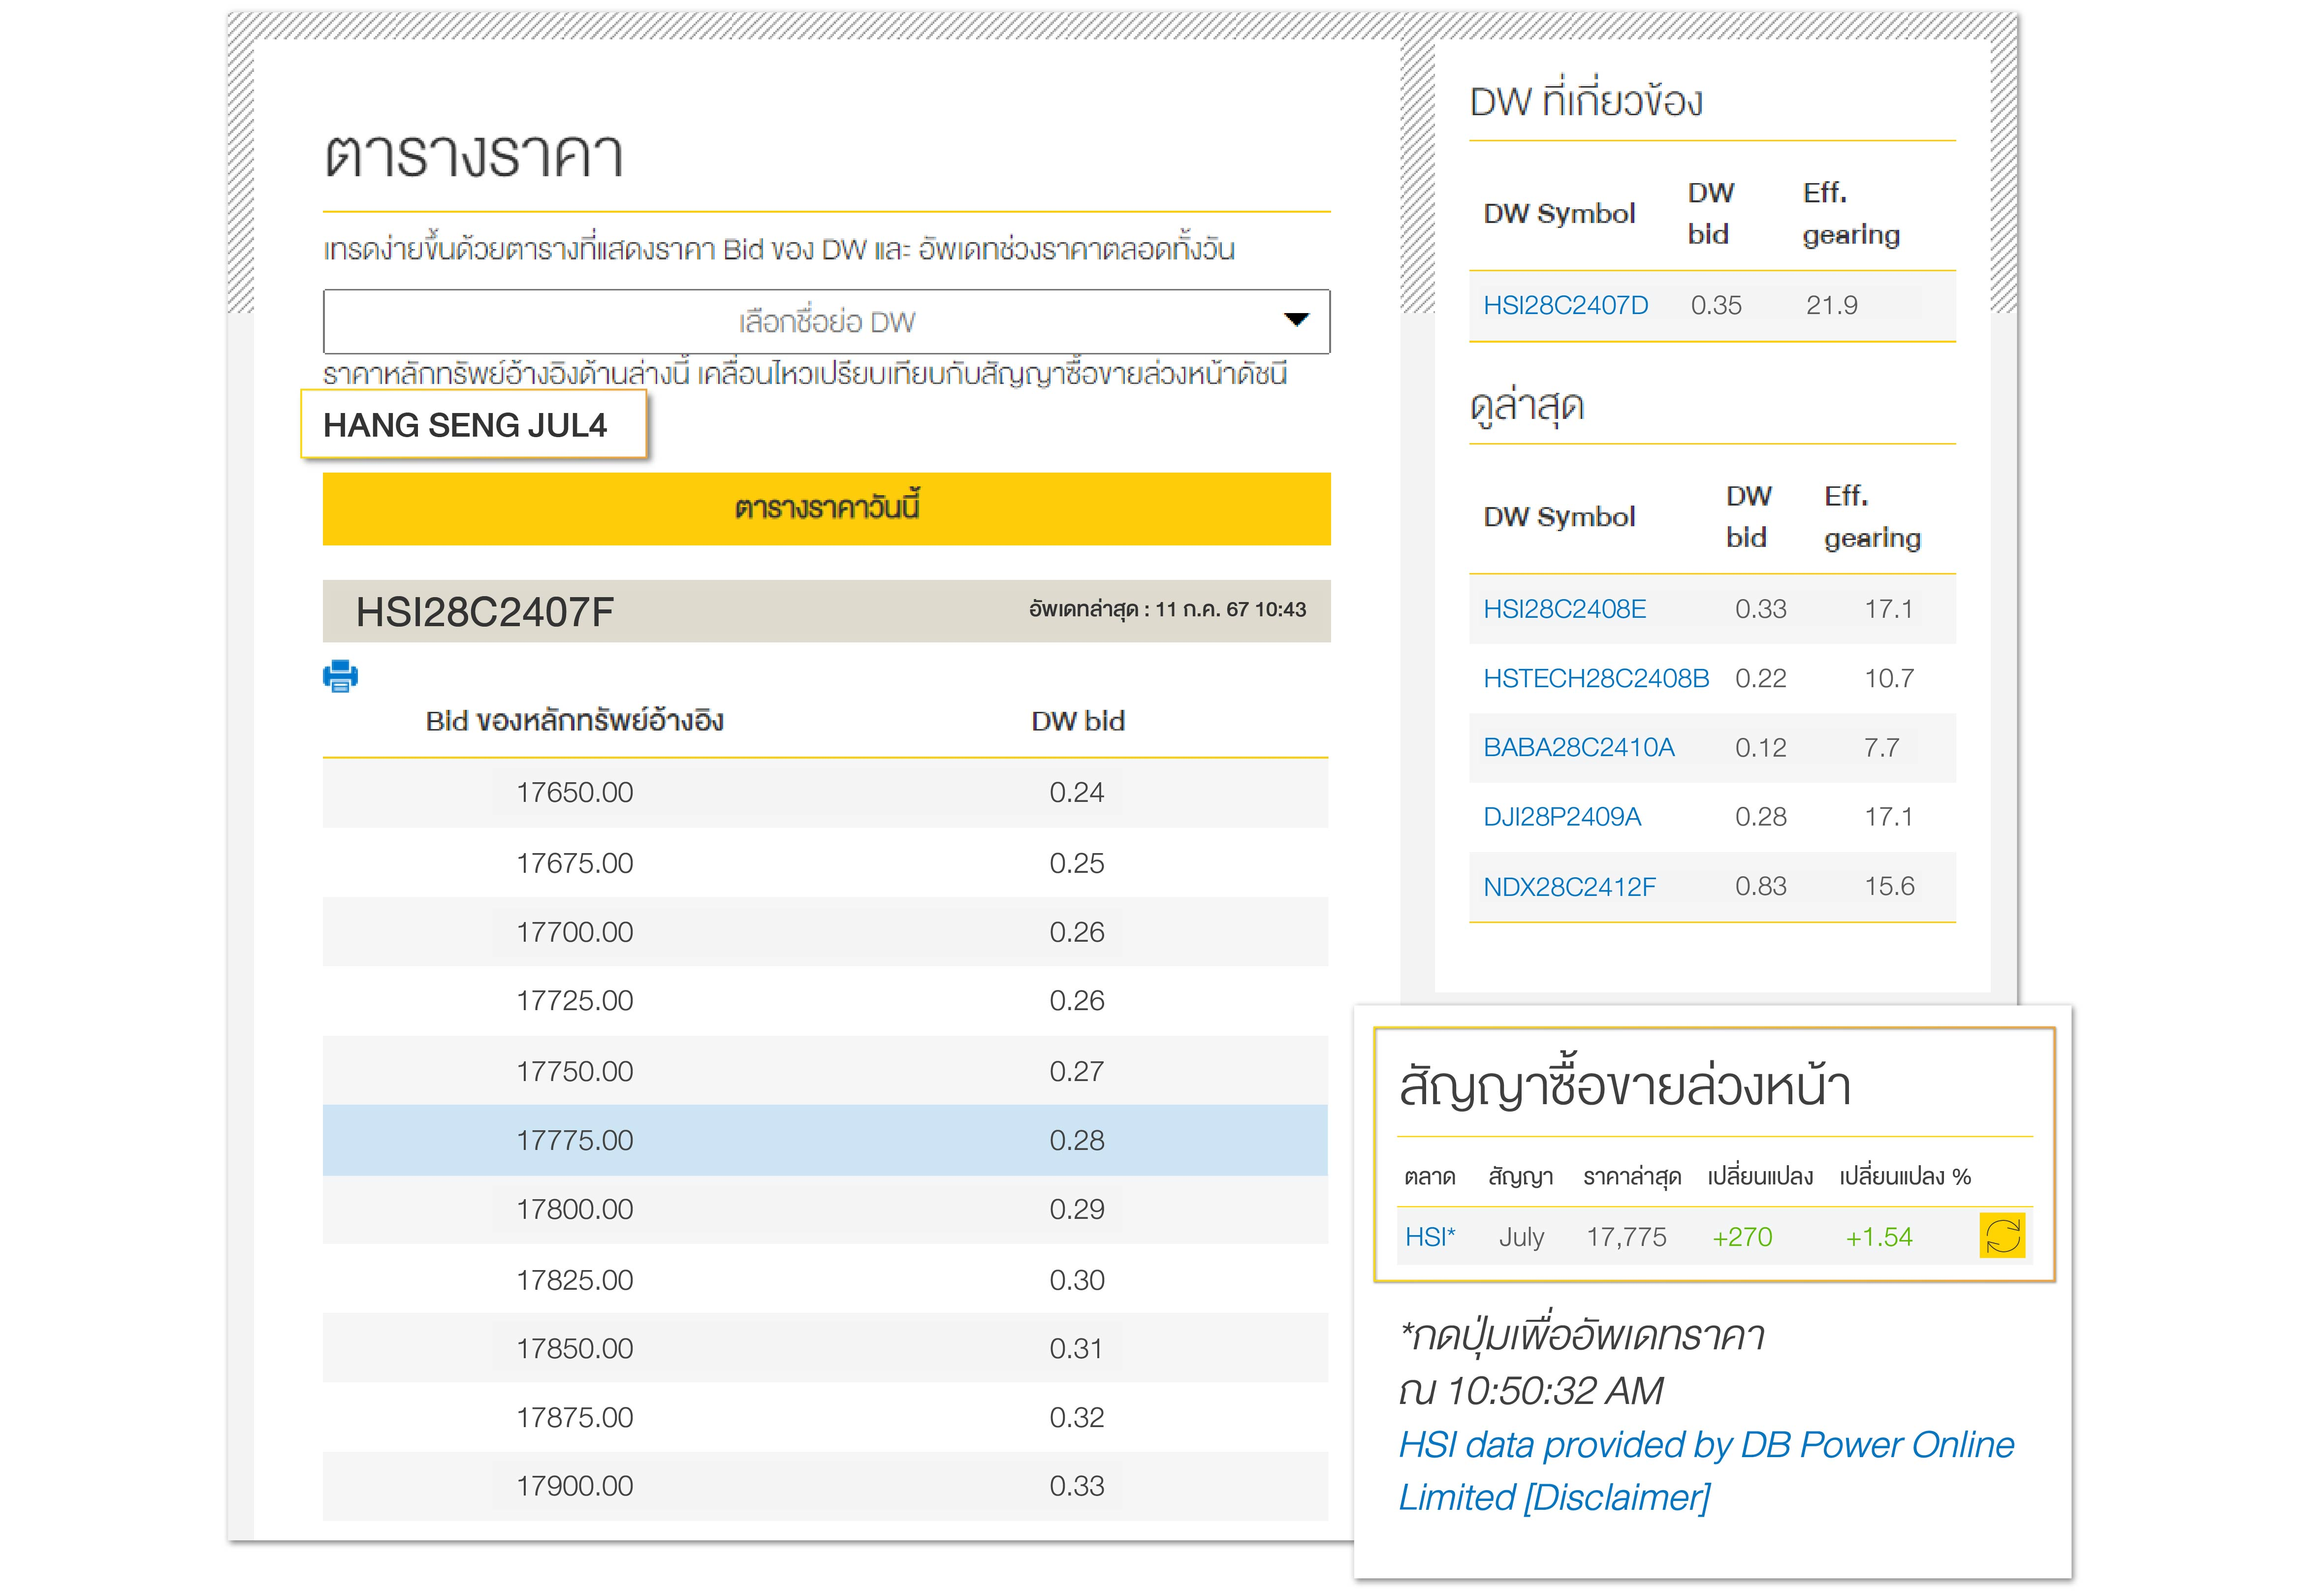
Task: Select underlying bid value 17750.00
Action: pyautogui.click(x=574, y=1071)
